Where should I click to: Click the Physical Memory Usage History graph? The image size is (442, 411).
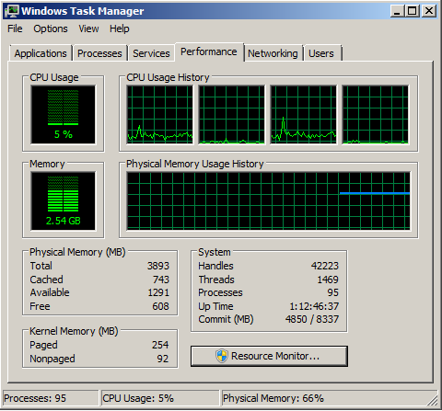(x=269, y=201)
